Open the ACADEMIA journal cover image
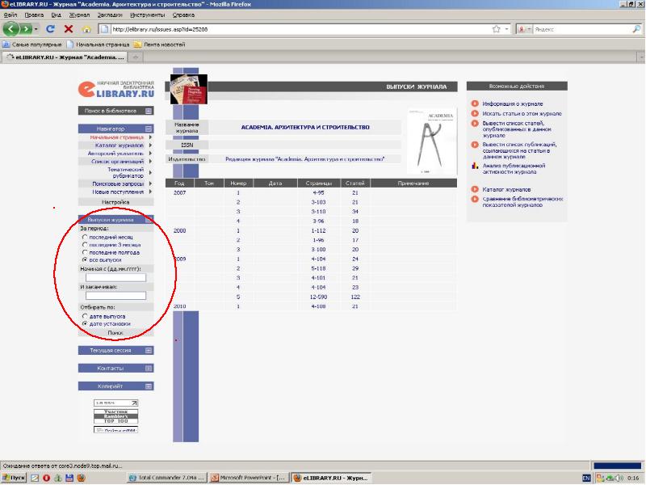 tap(431, 141)
